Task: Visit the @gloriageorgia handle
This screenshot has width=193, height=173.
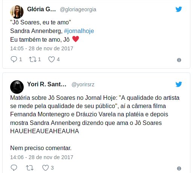Action: 78,9
